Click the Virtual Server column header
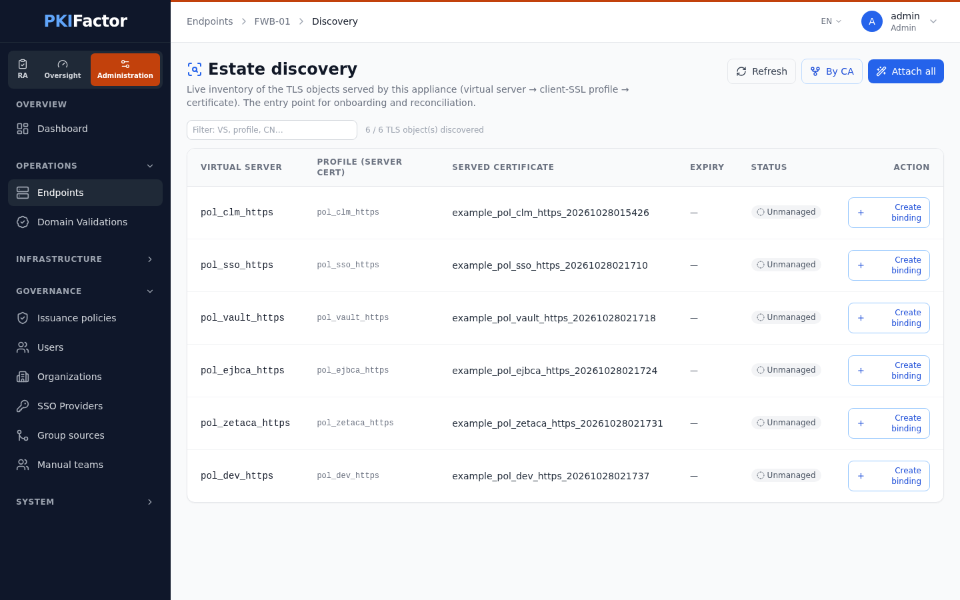This screenshot has width=960, height=600. pyautogui.click(x=241, y=167)
